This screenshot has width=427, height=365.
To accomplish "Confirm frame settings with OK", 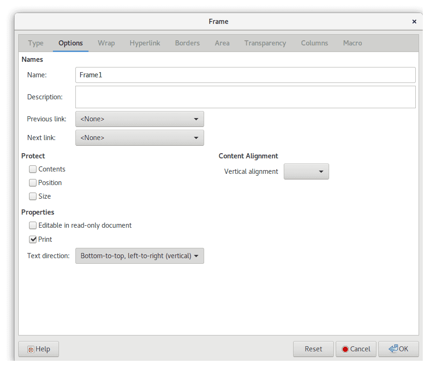I will [398, 349].
